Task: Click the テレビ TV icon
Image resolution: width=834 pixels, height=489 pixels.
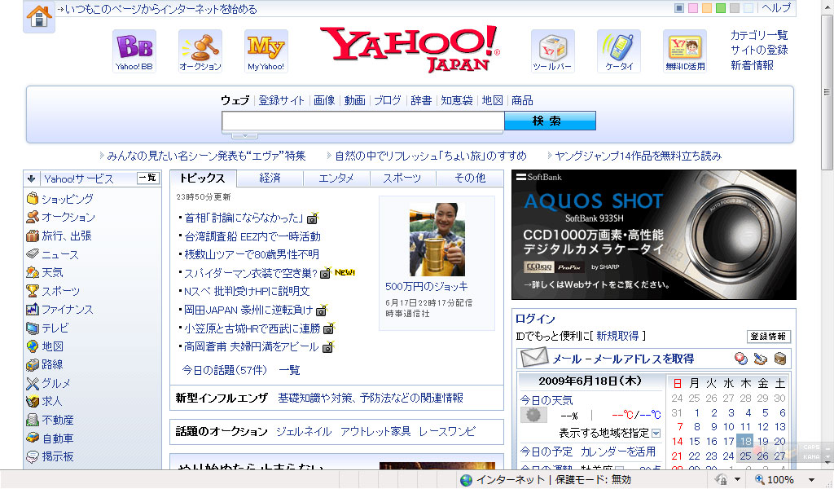Action: tap(33, 328)
